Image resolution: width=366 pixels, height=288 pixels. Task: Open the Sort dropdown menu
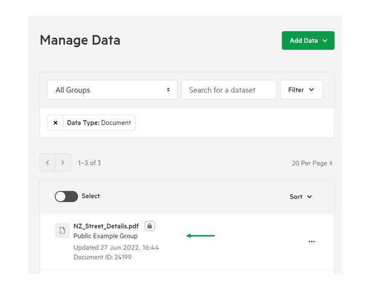pos(301,197)
